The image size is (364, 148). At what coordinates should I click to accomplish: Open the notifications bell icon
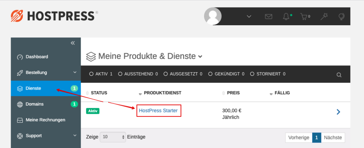pyautogui.click(x=287, y=16)
